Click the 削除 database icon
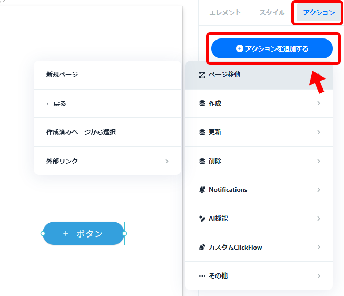344x296 pixels. pyautogui.click(x=202, y=161)
